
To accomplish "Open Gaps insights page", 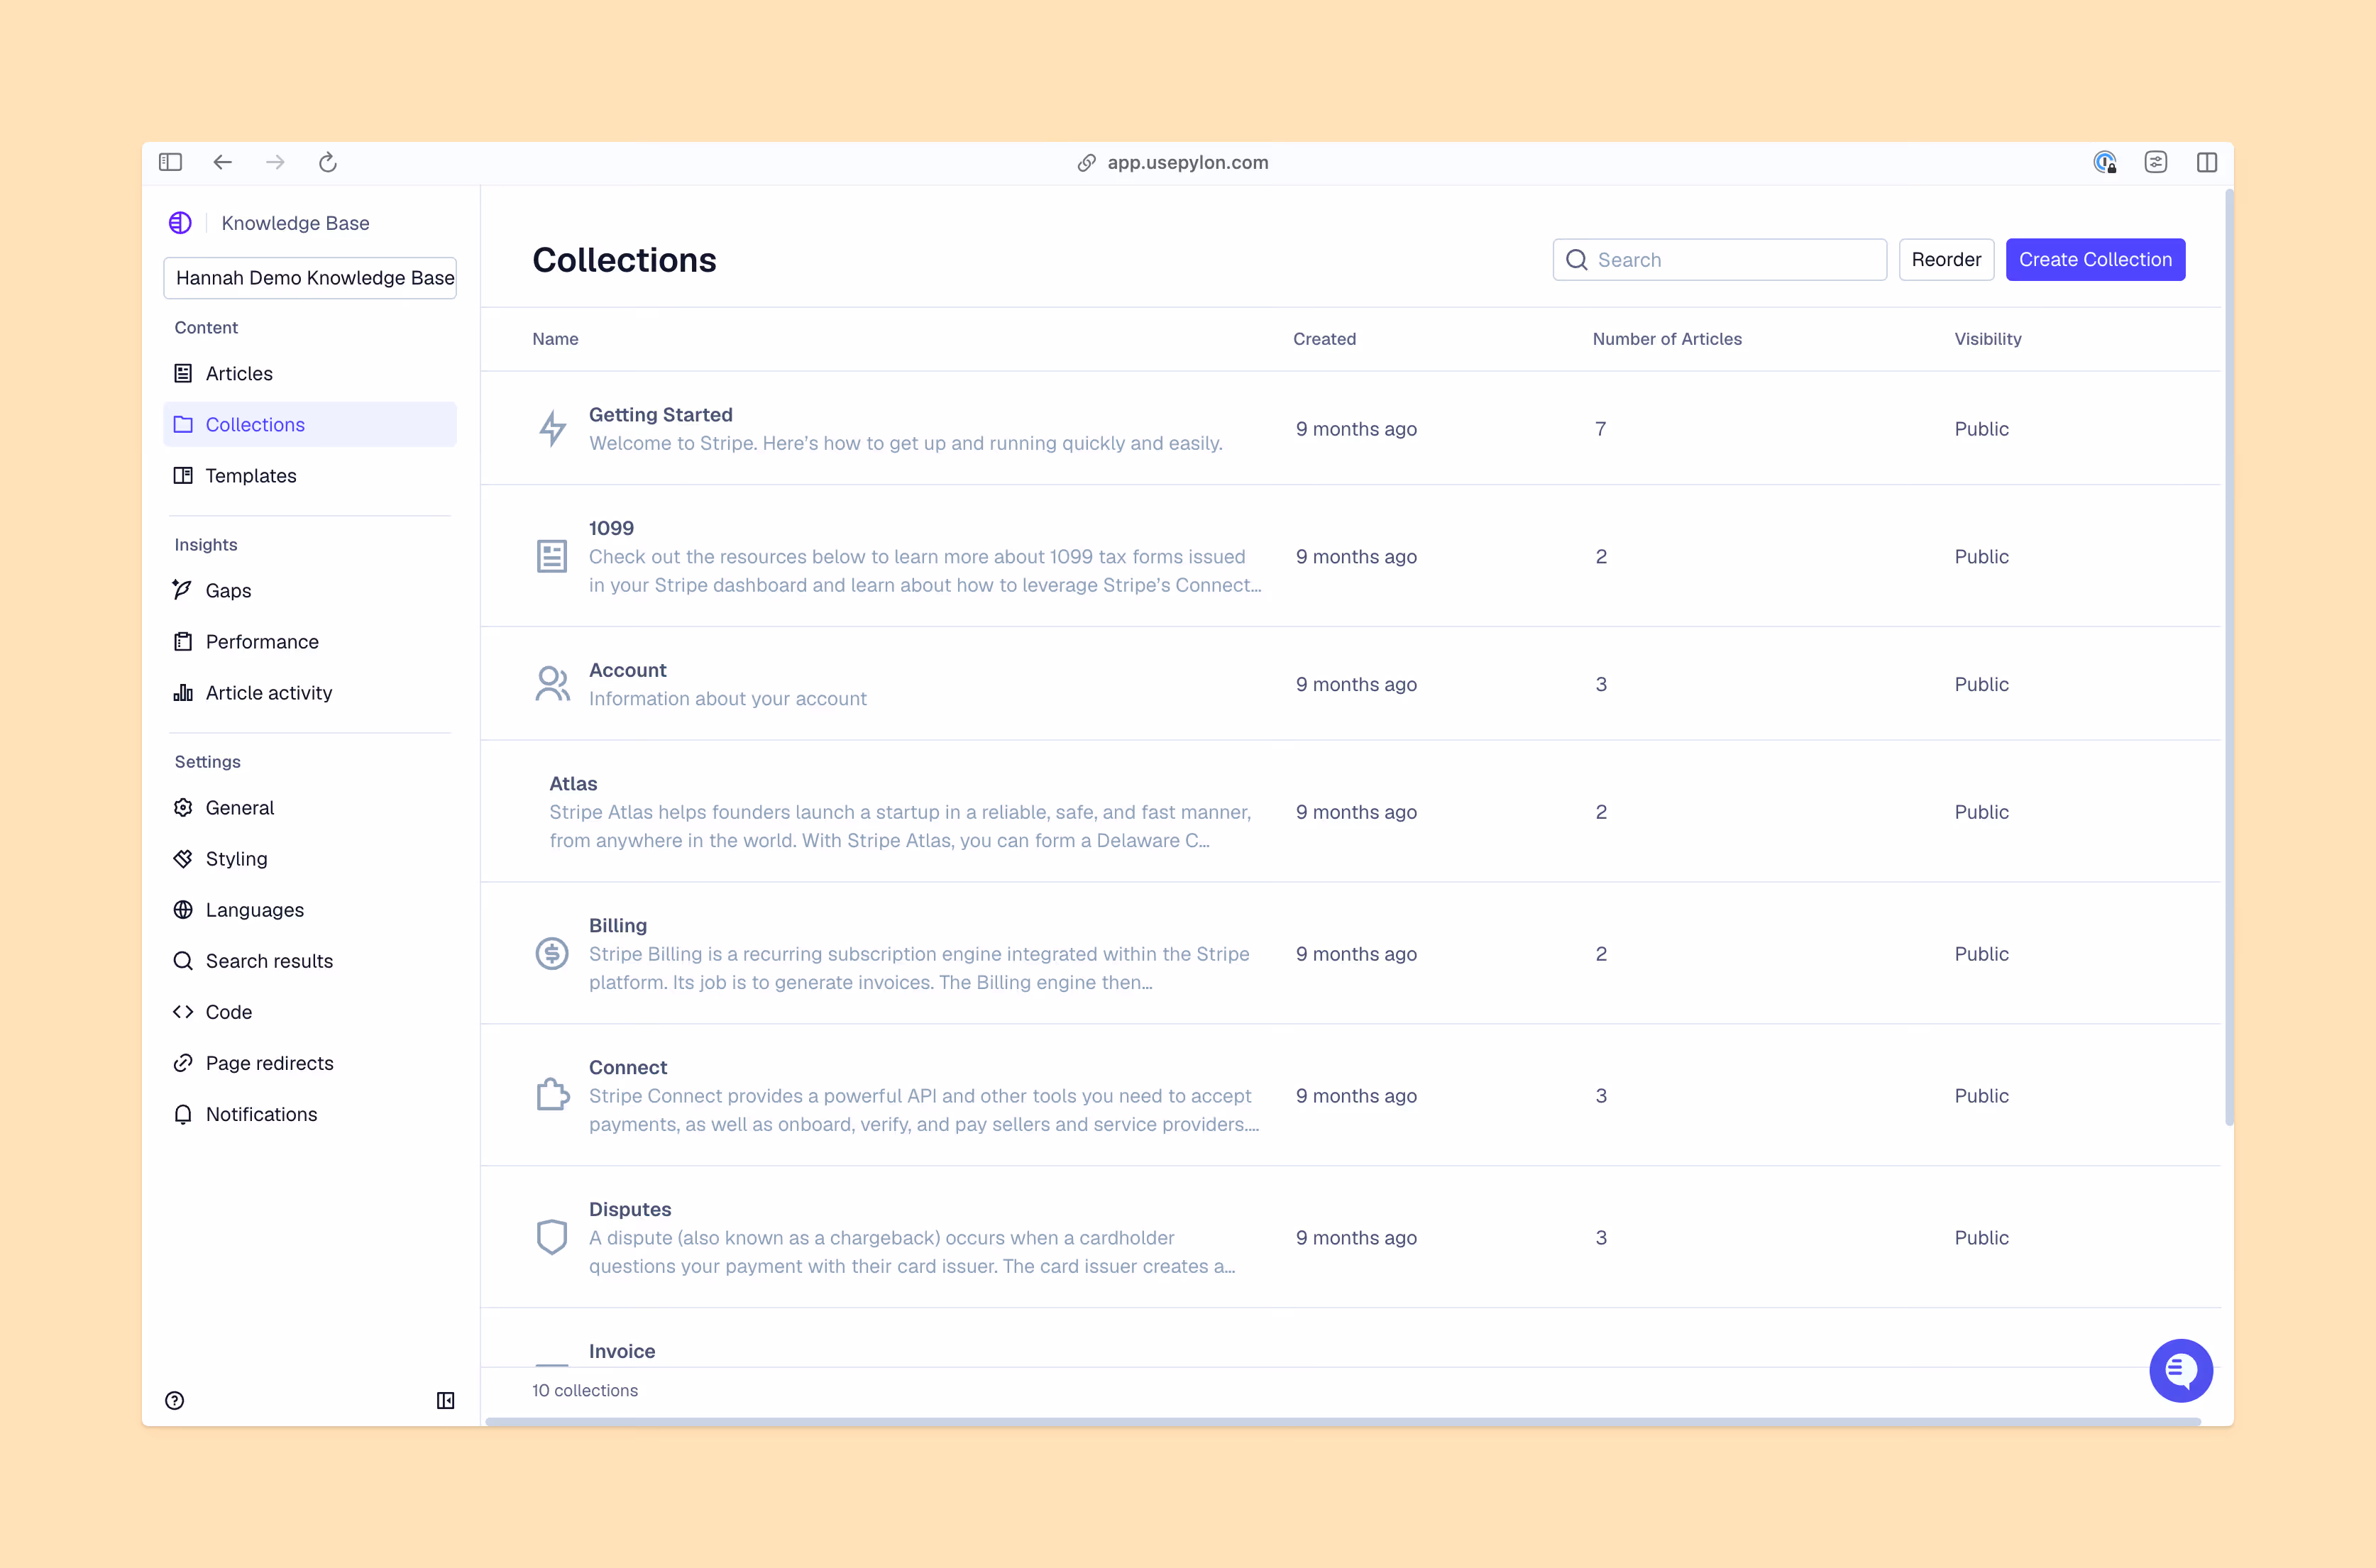I will point(310,590).
